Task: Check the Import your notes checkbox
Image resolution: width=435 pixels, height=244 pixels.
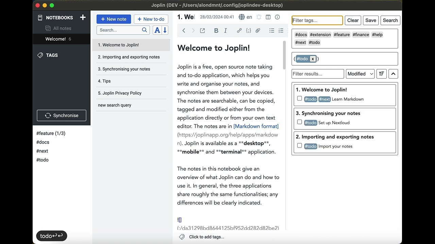Action: (299, 146)
